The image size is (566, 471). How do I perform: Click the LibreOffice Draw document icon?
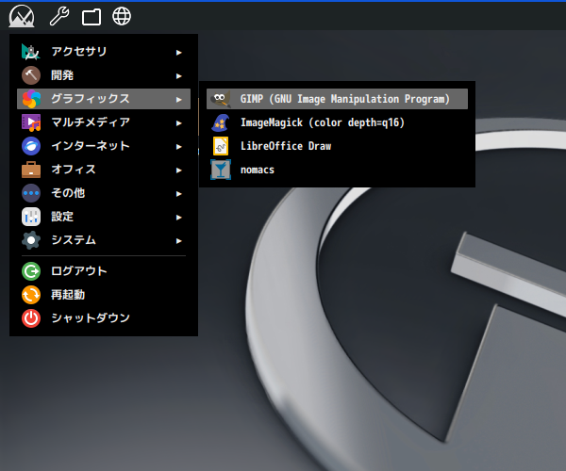(x=220, y=146)
